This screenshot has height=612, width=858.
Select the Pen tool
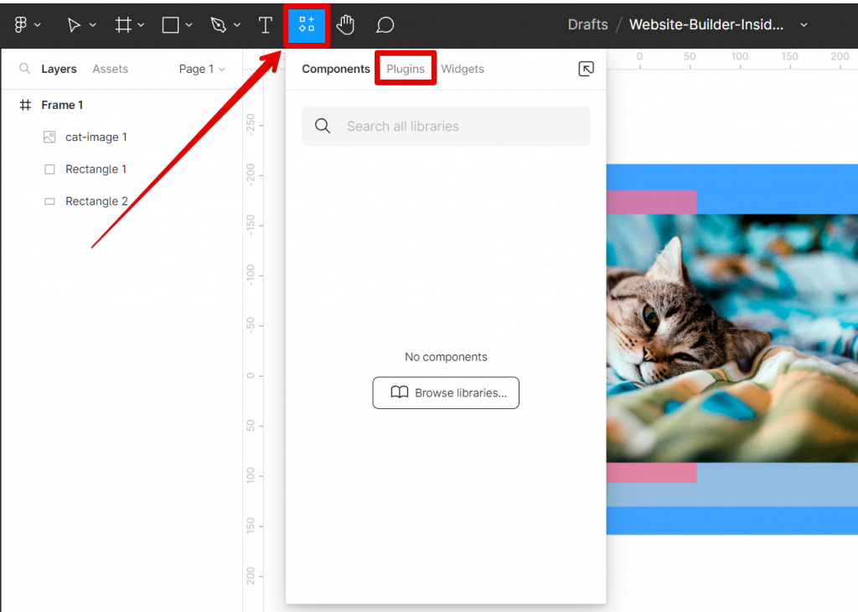[217, 24]
